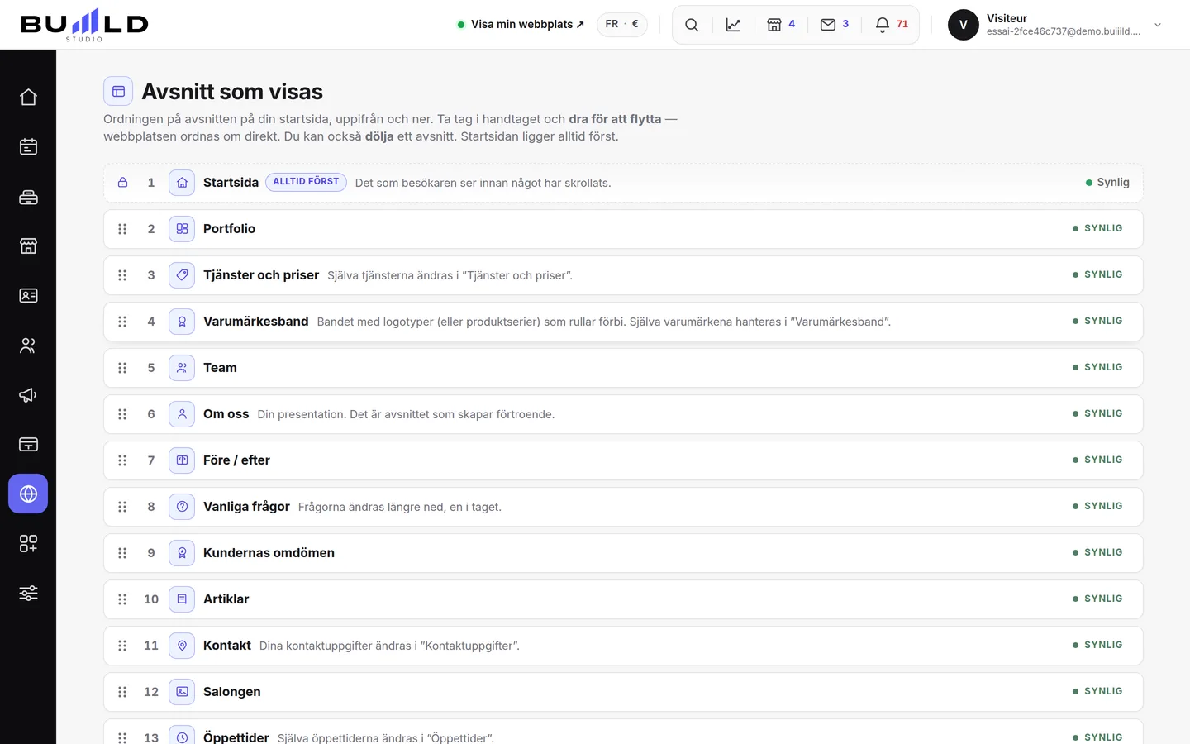This screenshot has width=1190, height=744.
Task: Open the bell notifications with 71
Action: pyautogui.click(x=892, y=25)
